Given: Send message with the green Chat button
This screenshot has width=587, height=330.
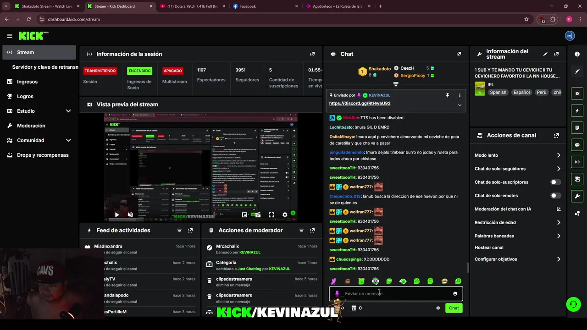Looking at the screenshot, I should pyautogui.click(x=454, y=308).
